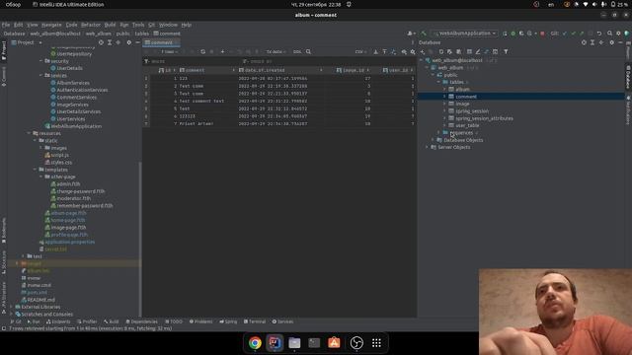Image resolution: width=632 pixels, height=355 pixels.
Task: Open Files manager from the dock
Action: coord(294,343)
